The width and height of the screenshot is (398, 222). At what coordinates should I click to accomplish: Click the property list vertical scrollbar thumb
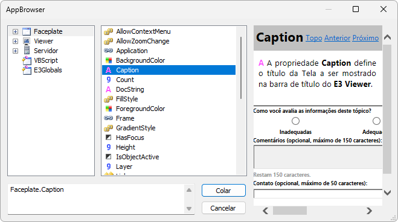pyautogui.click(x=240, y=68)
